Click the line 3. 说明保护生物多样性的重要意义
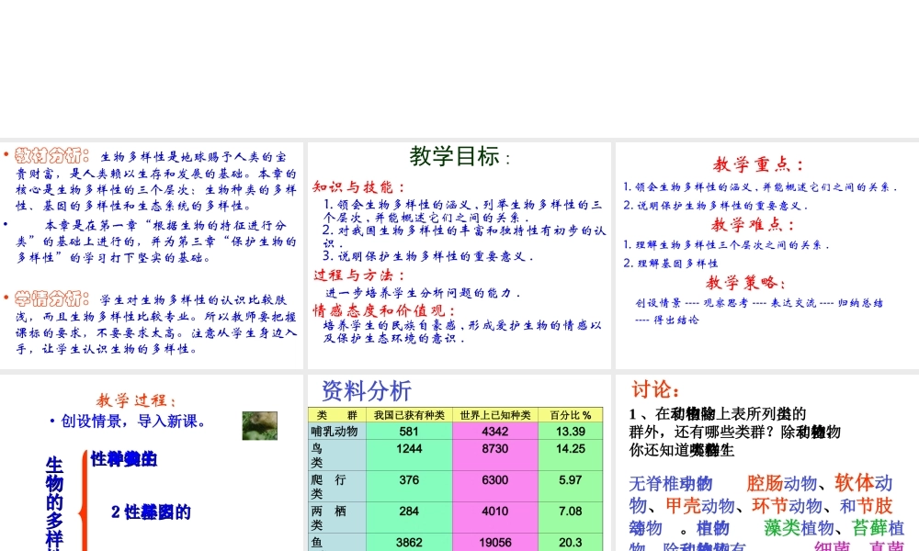The width and height of the screenshot is (919, 551). pos(428,256)
